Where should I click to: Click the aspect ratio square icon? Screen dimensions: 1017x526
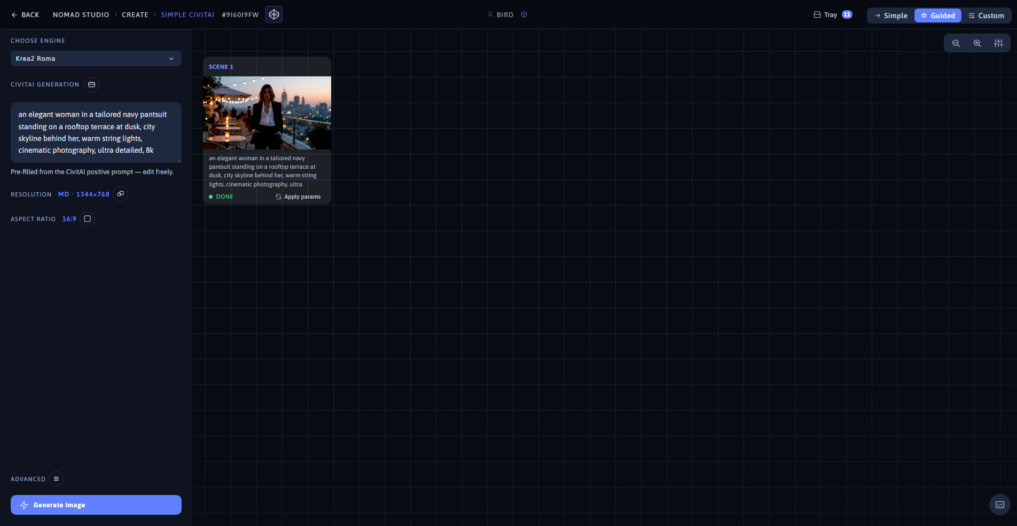point(87,219)
